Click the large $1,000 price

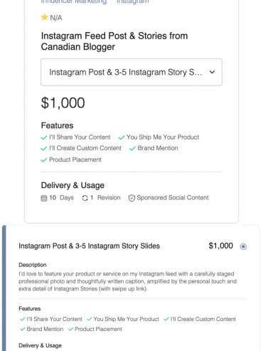[63, 103]
